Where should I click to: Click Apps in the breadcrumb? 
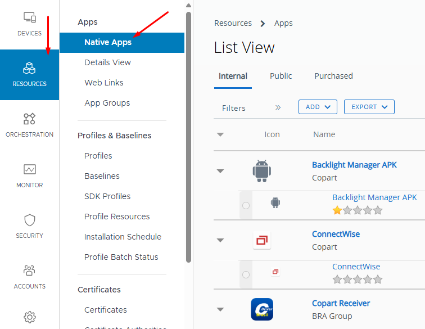[283, 24]
